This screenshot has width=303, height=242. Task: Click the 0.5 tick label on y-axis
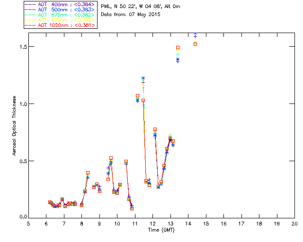(x=22, y=161)
